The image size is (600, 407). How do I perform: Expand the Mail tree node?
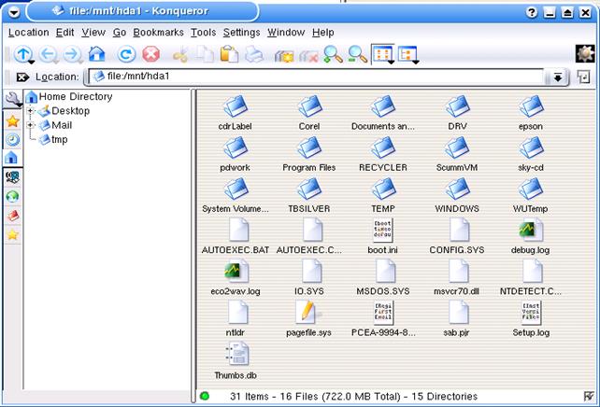[31, 125]
